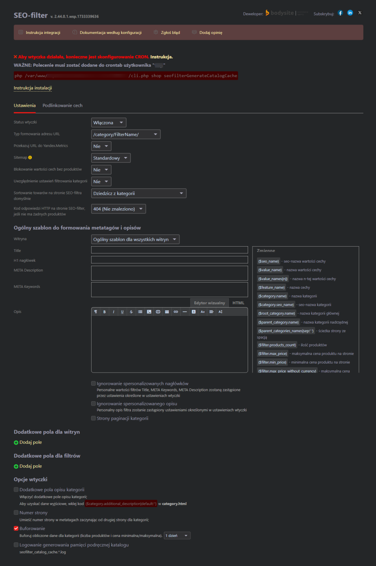Image resolution: width=376 pixels, height=566 pixels.
Task: Open the Instrukcja instalacji link
Action: point(33,88)
